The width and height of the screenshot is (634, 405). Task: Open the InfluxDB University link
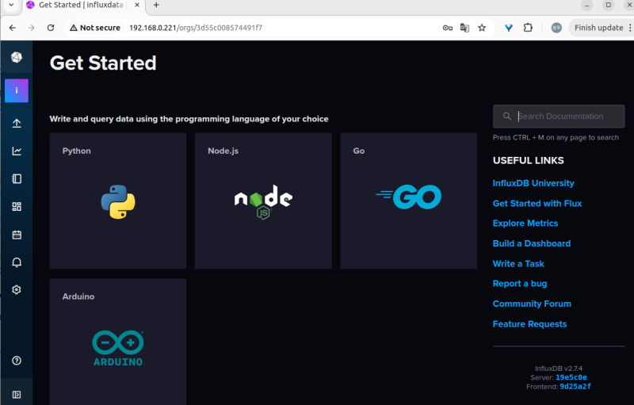click(x=533, y=183)
